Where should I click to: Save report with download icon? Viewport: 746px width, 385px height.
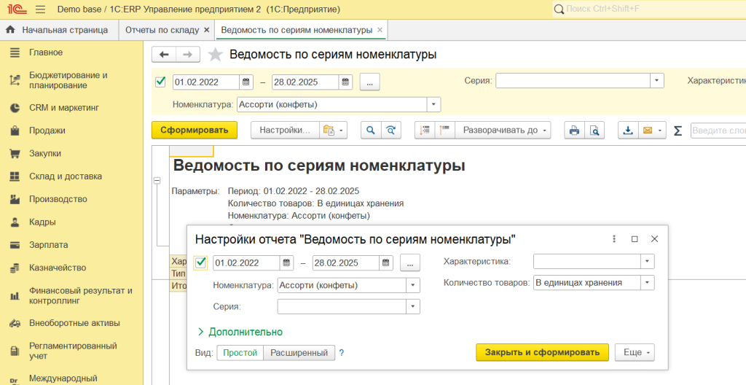tap(628, 130)
